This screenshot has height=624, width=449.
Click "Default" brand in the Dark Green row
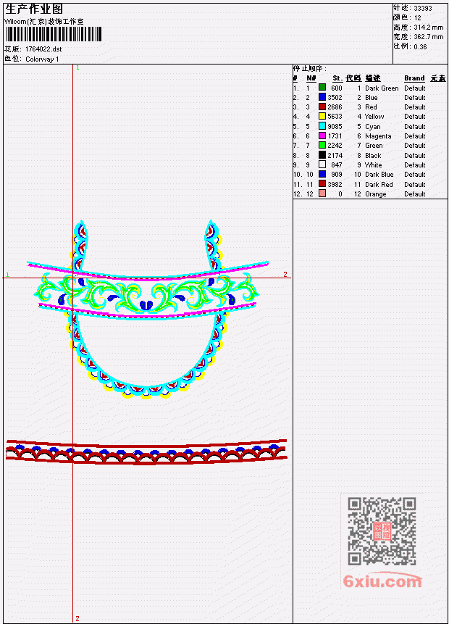click(x=415, y=88)
